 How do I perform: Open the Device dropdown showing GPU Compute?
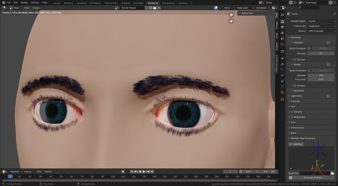(321, 31)
